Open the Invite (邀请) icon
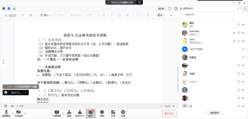The height and width of the screenshot is (119, 248). (x=69, y=112)
